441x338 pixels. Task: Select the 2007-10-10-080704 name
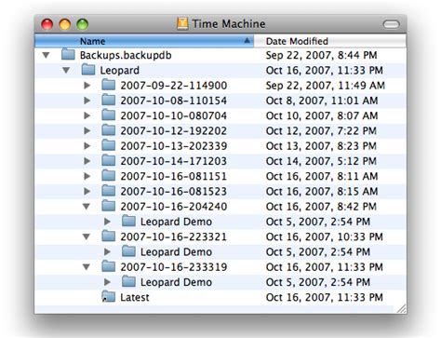pos(174,115)
